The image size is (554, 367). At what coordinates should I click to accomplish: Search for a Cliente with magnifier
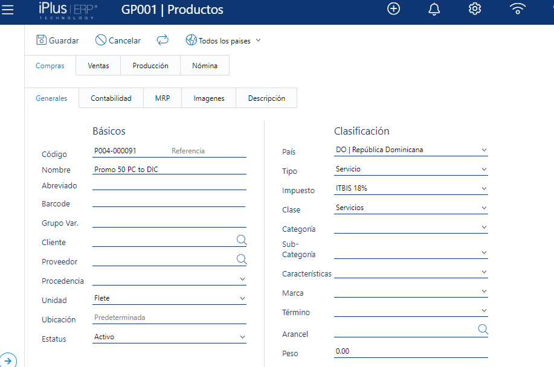(242, 240)
